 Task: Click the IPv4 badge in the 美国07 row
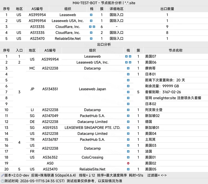click(x=126, y=56)
